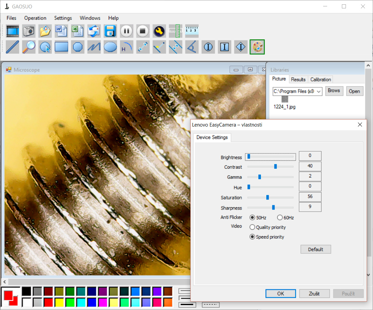Pick the black color swatch

pos(26,291)
